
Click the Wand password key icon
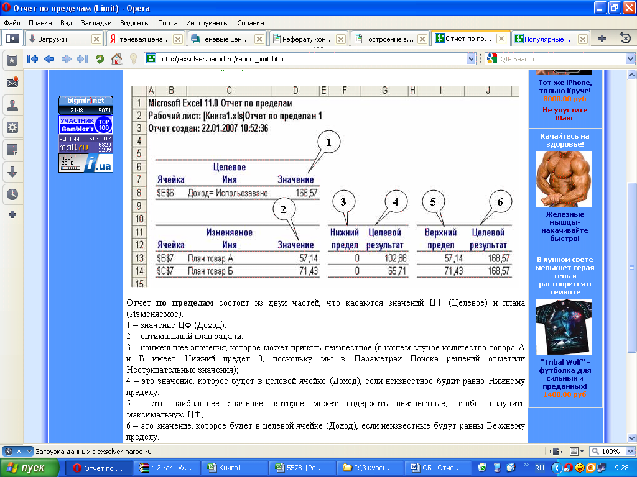pos(133,59)
